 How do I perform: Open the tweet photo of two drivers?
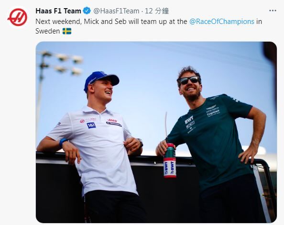click(156, 132)
